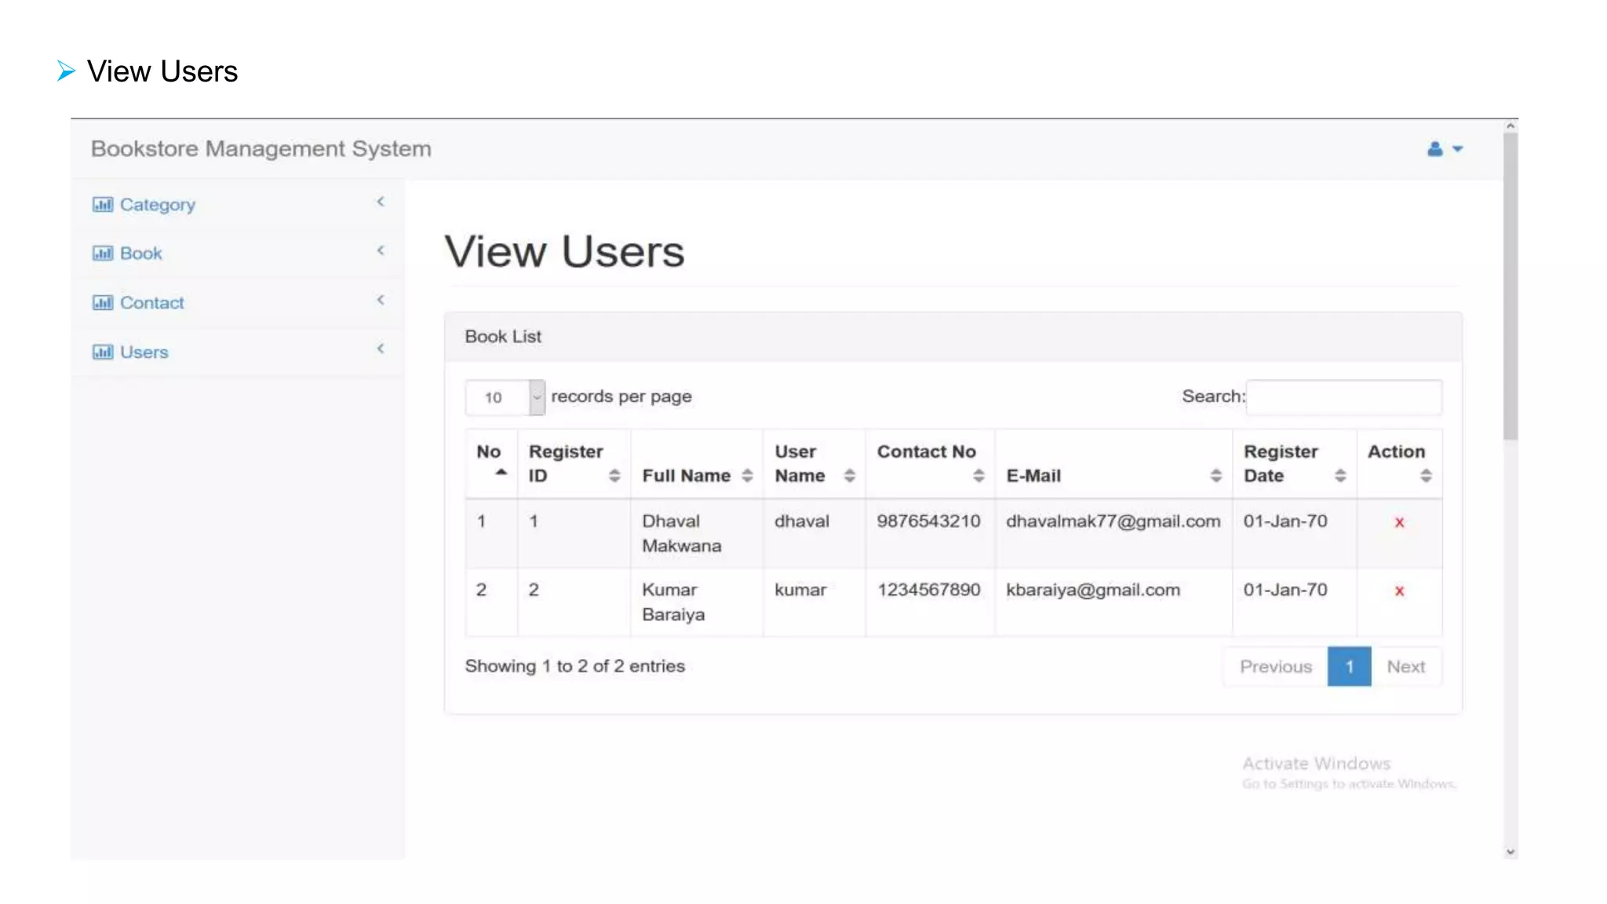Click the Users chart icon in sidebar
The width and height of the screenshot is (1607, 904).
tap(102, 352)
